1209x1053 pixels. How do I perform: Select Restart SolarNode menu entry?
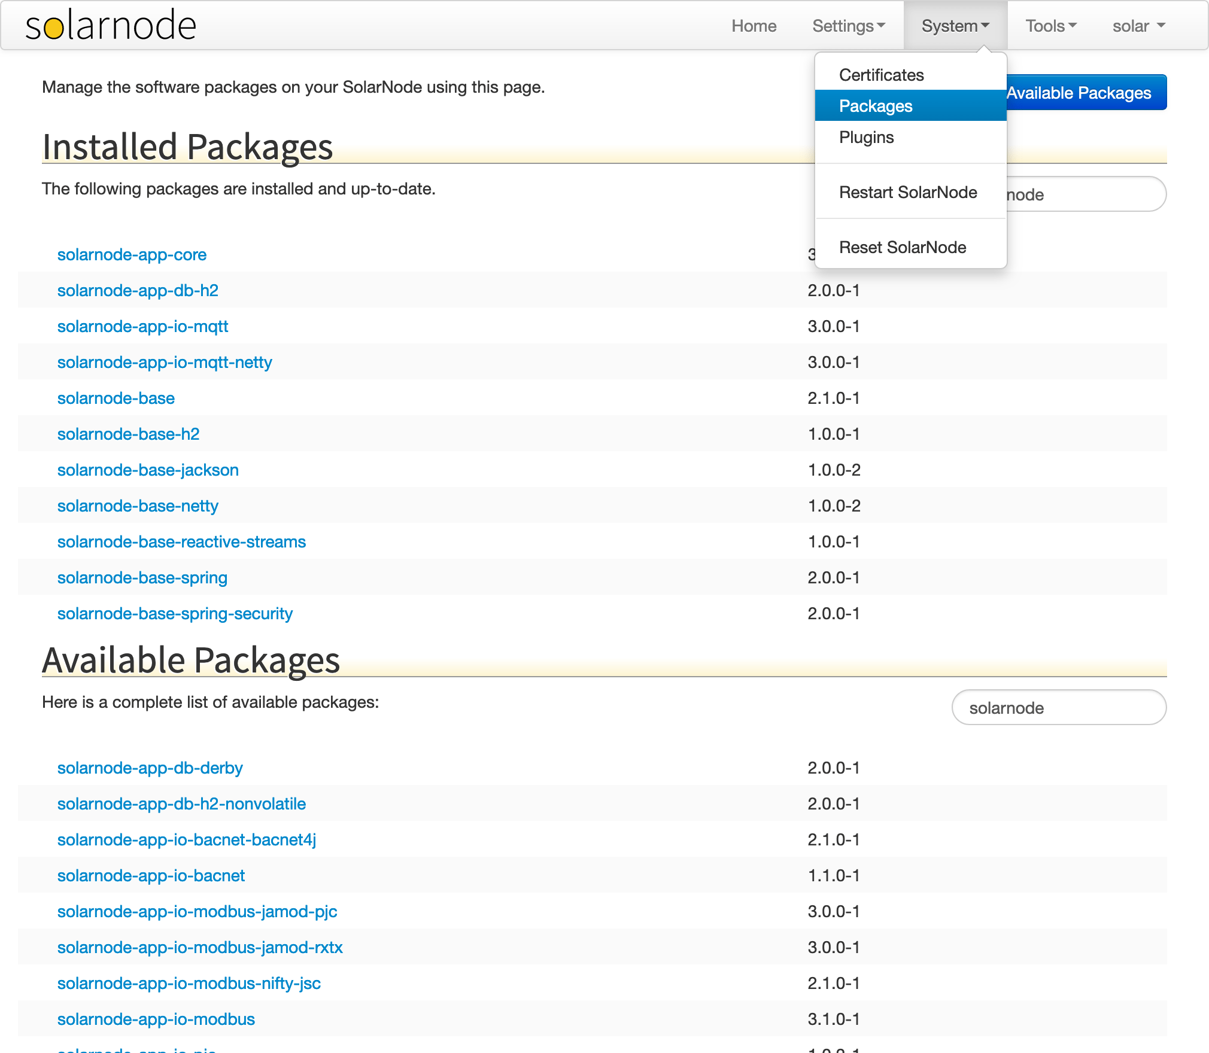pos(910,192)
